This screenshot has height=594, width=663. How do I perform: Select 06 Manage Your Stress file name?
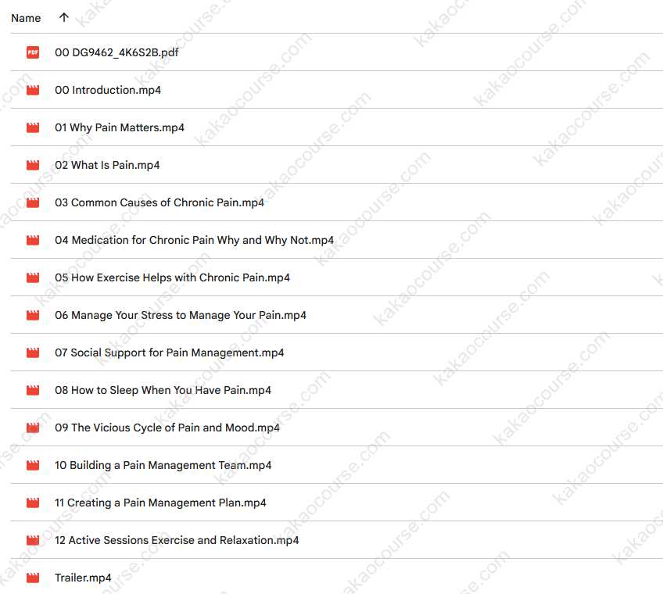click(x=180, y=315)
